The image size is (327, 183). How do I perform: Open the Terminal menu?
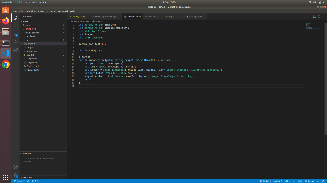(63, 11)
